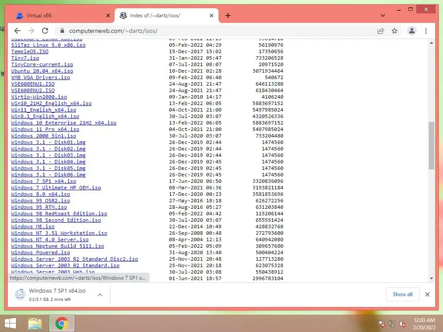Download Windows_95_OSR2.iso
This screenshot has width=443, height=332.
41,201
